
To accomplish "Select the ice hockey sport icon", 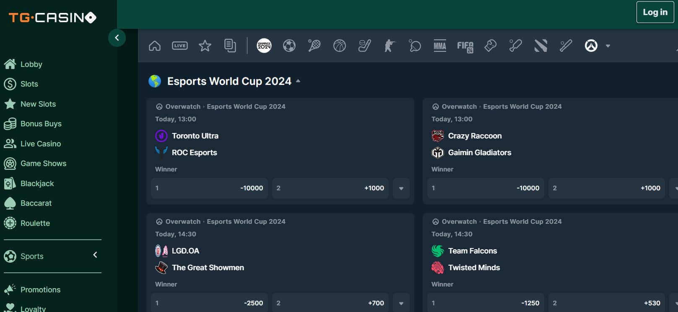I will [x=365, y=46].
